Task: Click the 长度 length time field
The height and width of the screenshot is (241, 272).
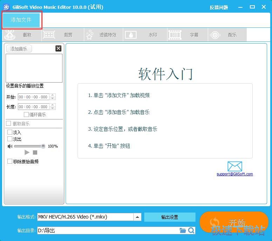Action: coord(33,106)
